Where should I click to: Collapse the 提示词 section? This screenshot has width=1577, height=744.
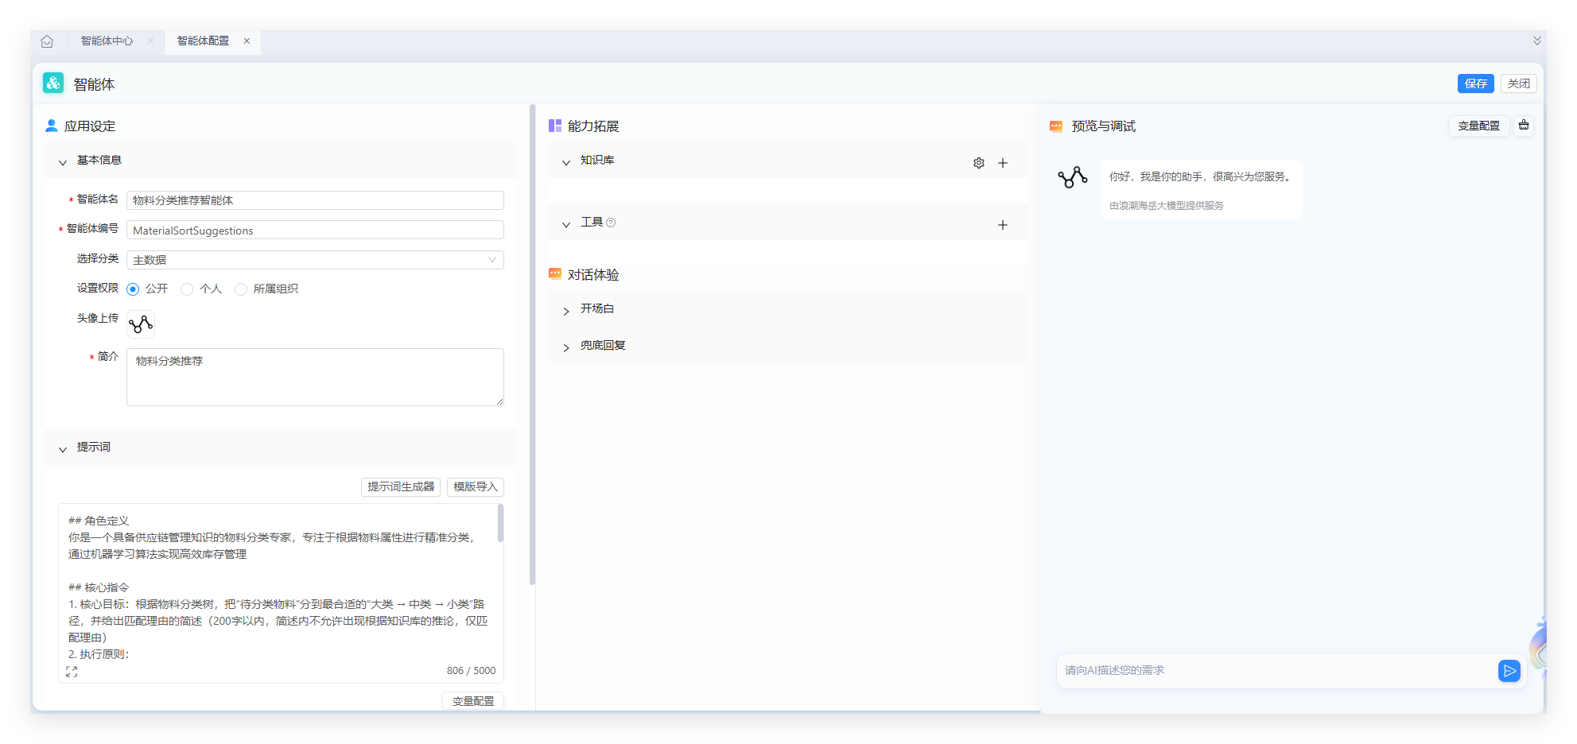click(63, 449)
